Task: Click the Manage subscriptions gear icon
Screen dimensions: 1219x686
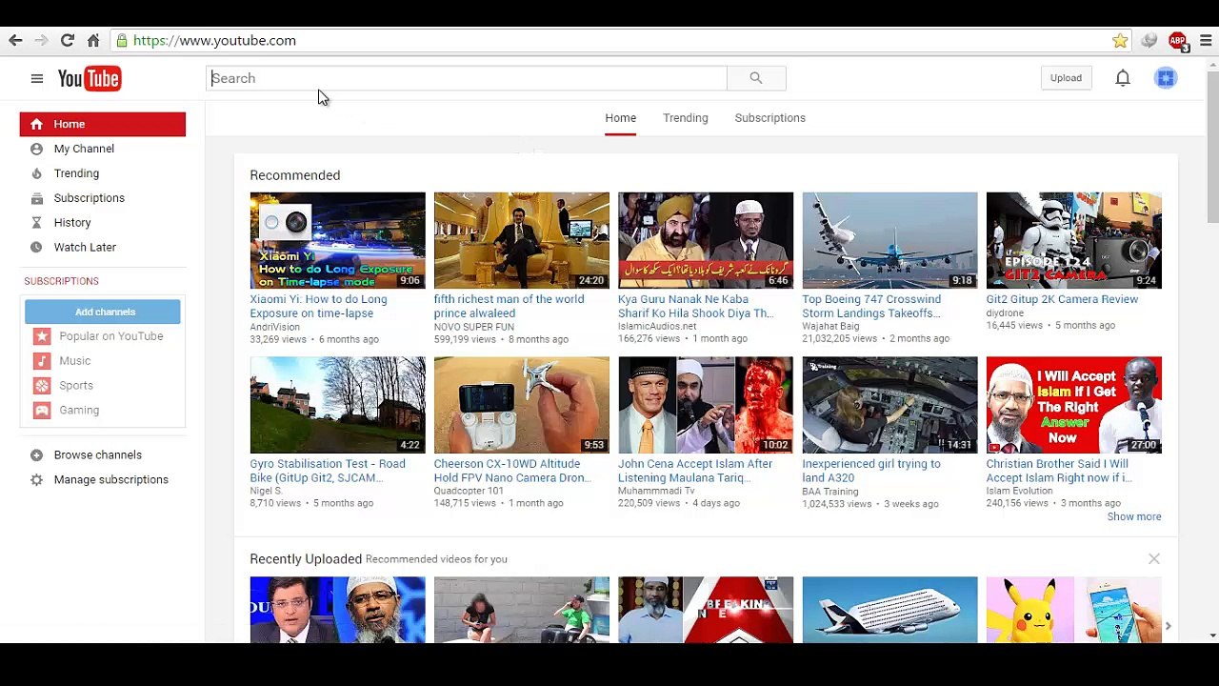Action: click(36, 480)
